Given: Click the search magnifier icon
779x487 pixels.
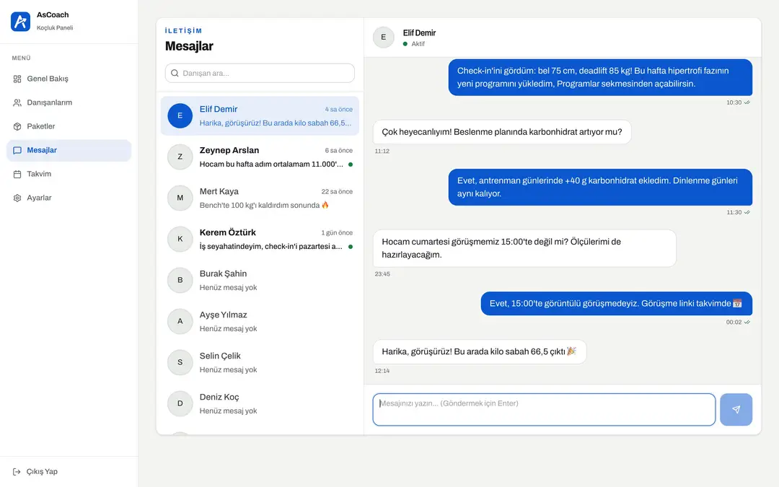Looking at the screenshot, I should 175,73.
